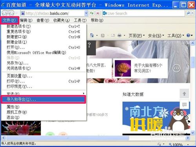Open the 工具(O) command bar menu

176,35
